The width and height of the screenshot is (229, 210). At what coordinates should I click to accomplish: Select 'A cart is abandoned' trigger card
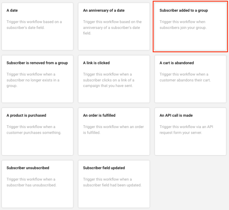click(190, 79)
